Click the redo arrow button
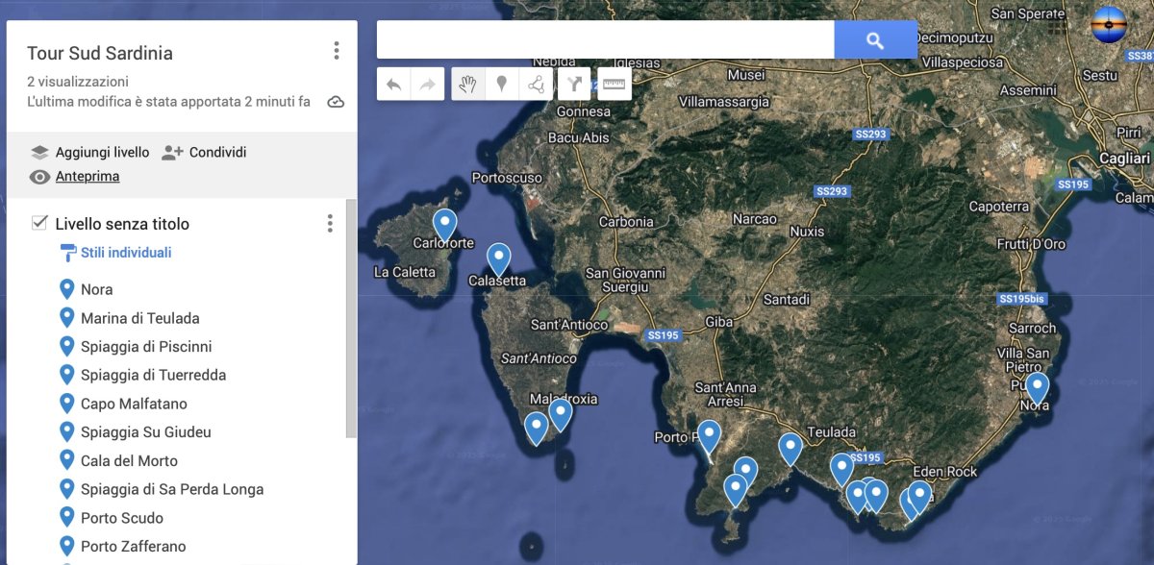1154x565 pixels. tap(427, 85)
